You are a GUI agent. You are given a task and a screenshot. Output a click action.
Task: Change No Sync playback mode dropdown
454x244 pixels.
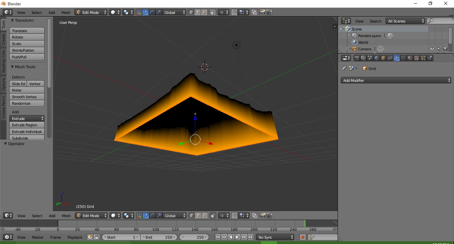(x=275, y=237)
